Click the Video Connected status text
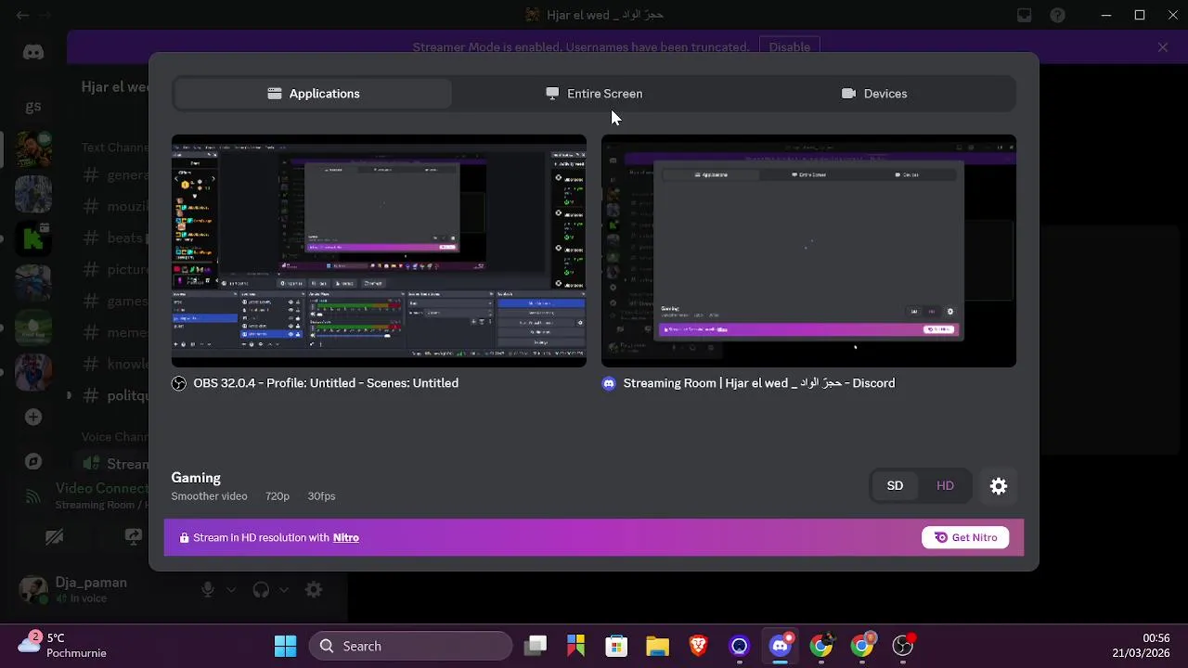 [102, 488]
